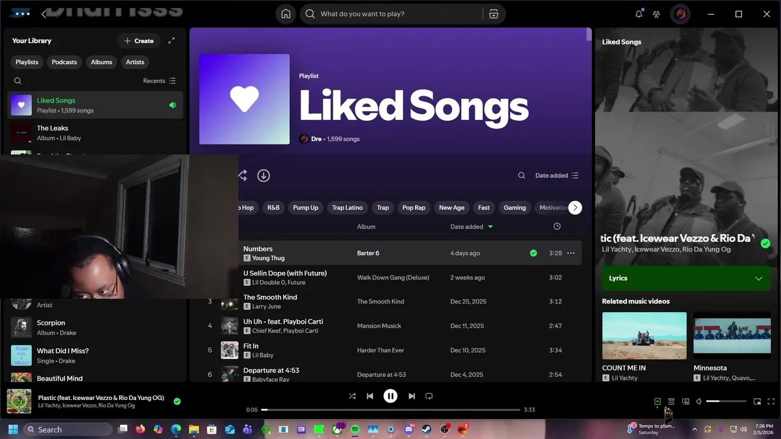Seek in the song progress bar
This screenshot has height=439, width=781.
coord(390,410)
